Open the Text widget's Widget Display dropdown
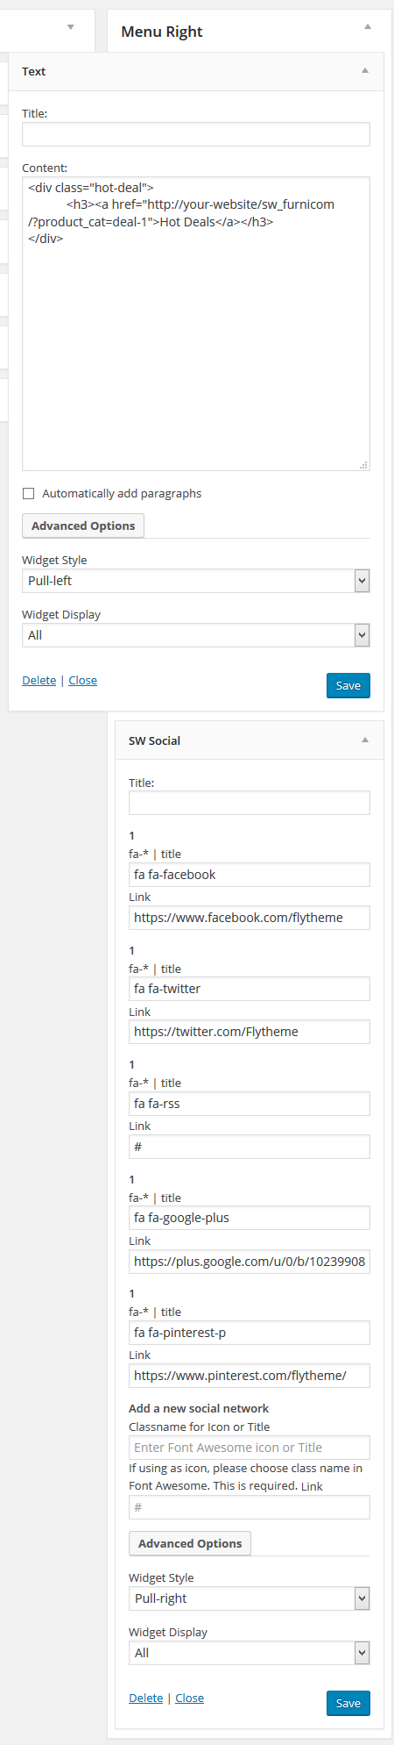Viewport: 394px width, 1745px height. point(196,635)
